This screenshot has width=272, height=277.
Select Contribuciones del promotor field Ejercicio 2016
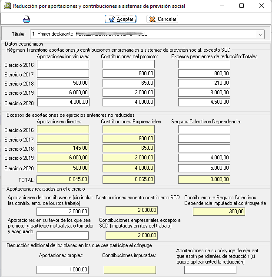tap(129, 64)
